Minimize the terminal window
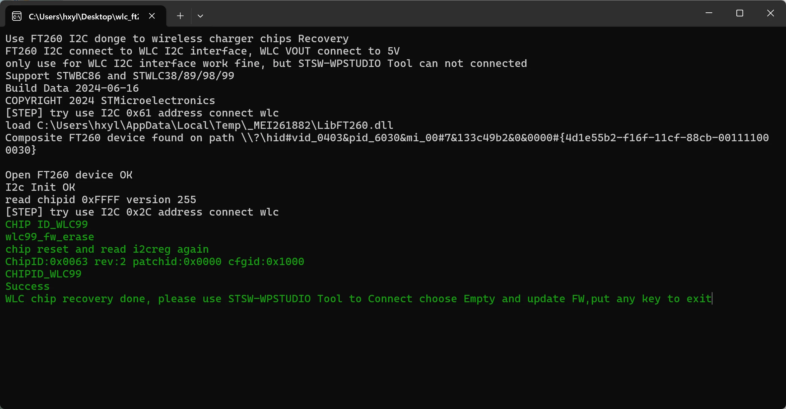 coord(709,13)
